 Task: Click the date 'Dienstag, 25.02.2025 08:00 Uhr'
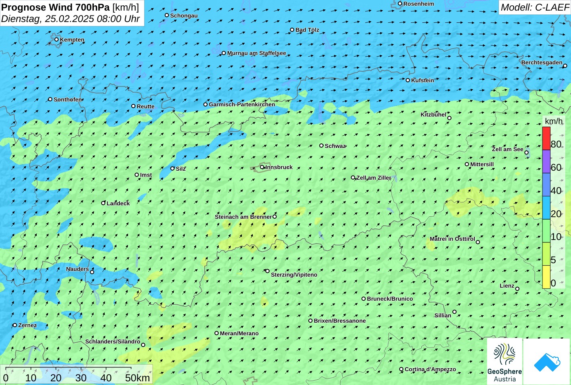[x=71, y=19]
